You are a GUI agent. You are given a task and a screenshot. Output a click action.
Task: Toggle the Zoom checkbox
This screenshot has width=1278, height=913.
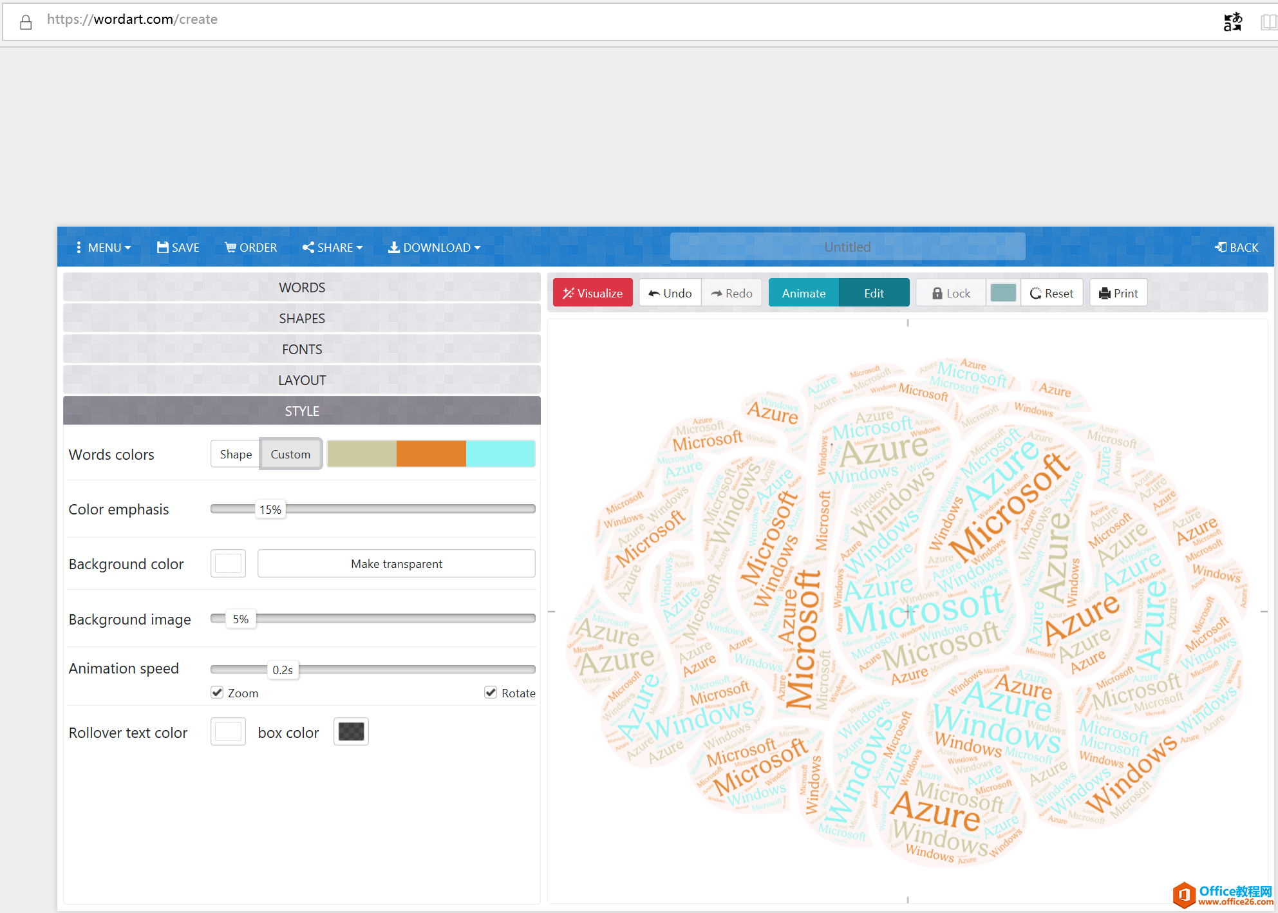(x=215, y=692)
